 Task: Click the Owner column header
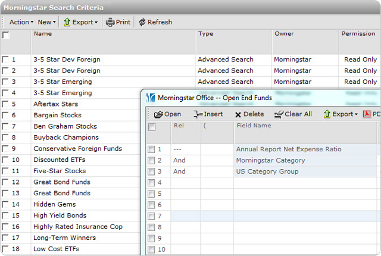(305, 42)
